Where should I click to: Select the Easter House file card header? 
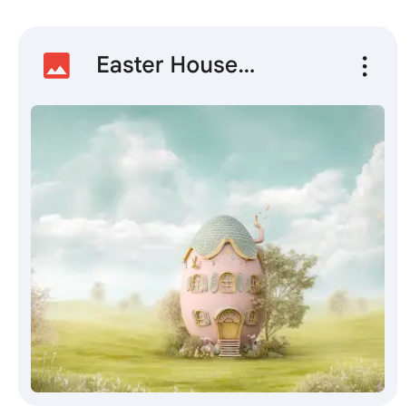click(208, 65)
